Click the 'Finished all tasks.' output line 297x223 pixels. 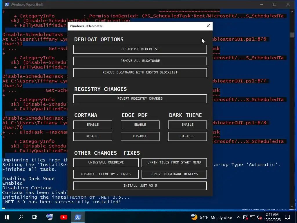pos(30,169)
